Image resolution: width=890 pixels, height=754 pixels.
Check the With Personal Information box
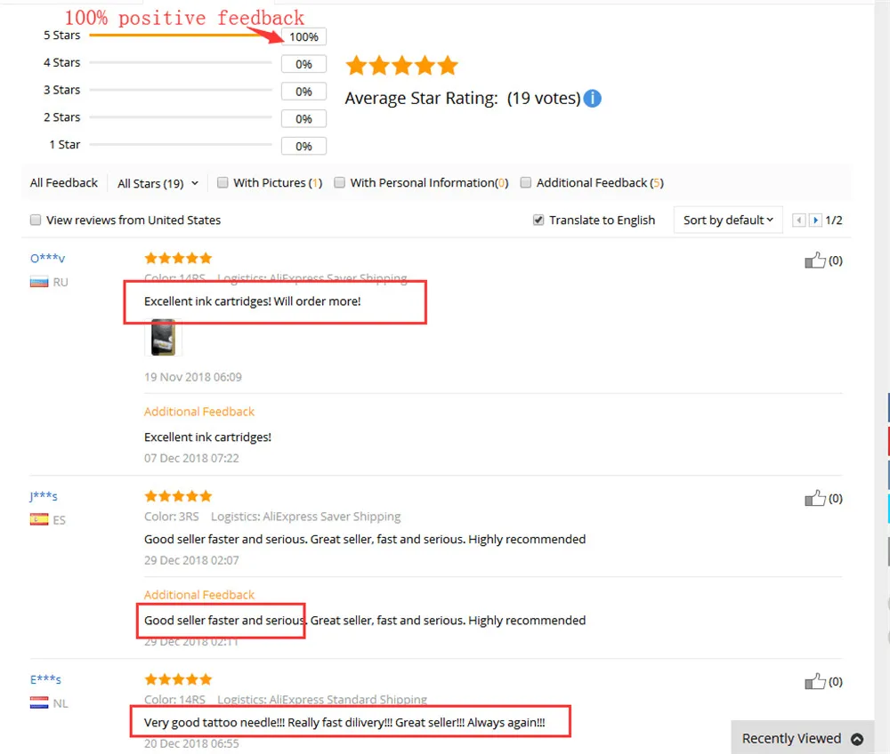coord(339,182)
